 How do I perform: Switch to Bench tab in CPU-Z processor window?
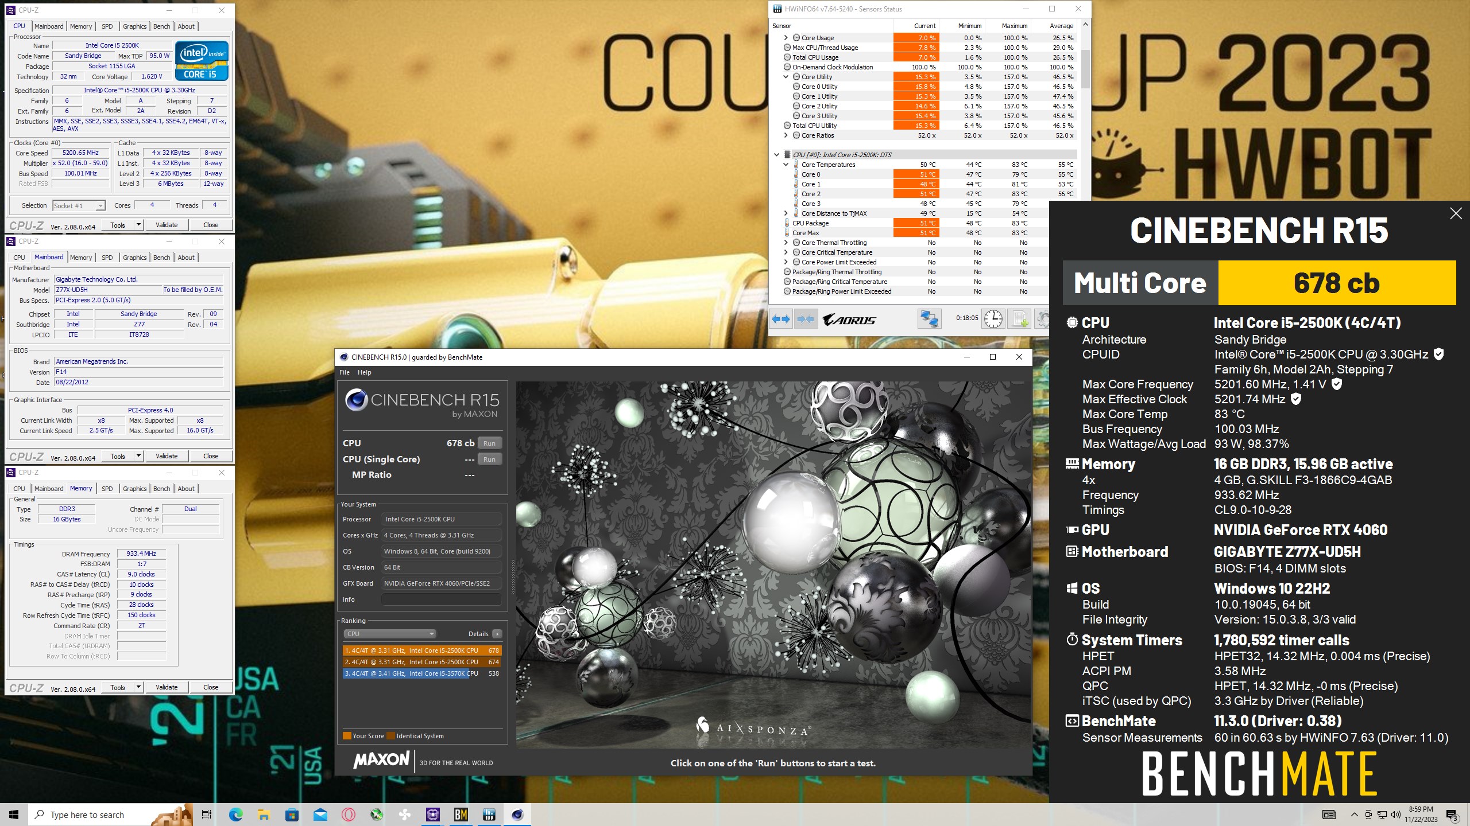point(162,26)
